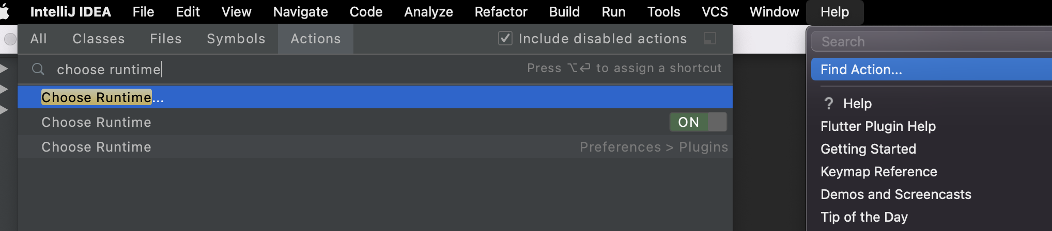This screenshot has height=231, width=1052.
Task: Click the question mark Help icon
Action: [x=828, y=104]
